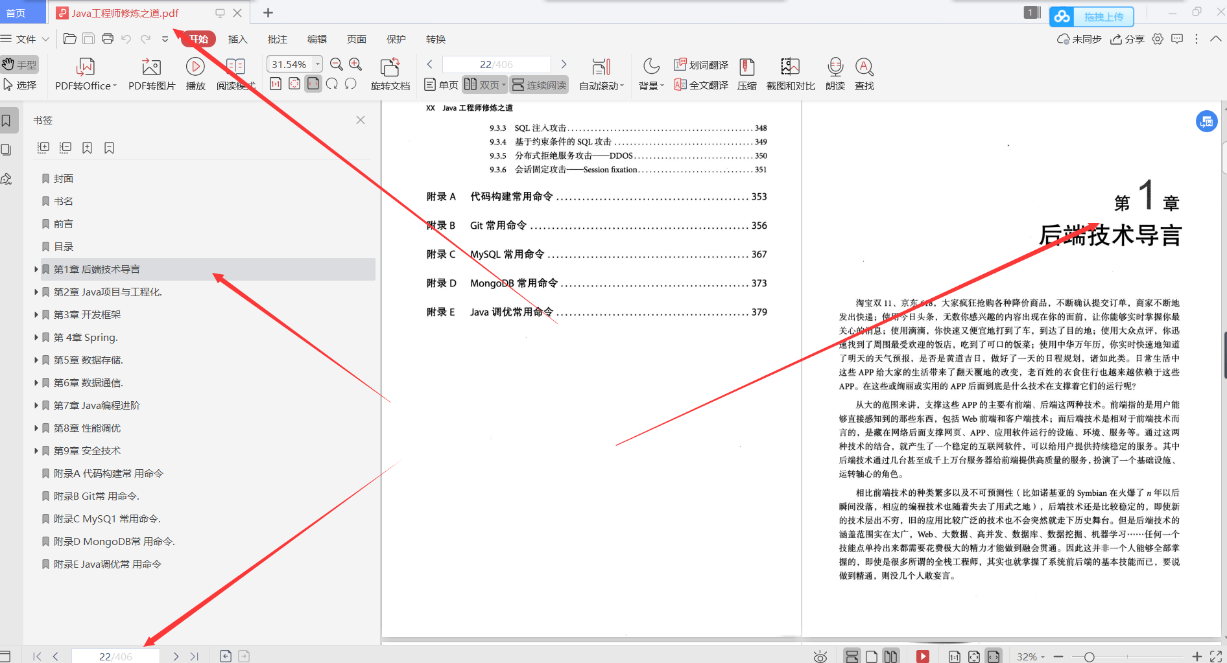Open 背景 background dropdown
1227x663 pixels.
pos(651,75)
